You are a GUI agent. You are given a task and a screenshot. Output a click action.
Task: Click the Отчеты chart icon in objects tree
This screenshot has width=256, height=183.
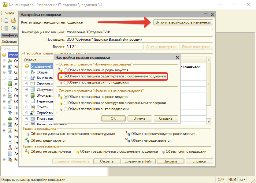point(33,107)
